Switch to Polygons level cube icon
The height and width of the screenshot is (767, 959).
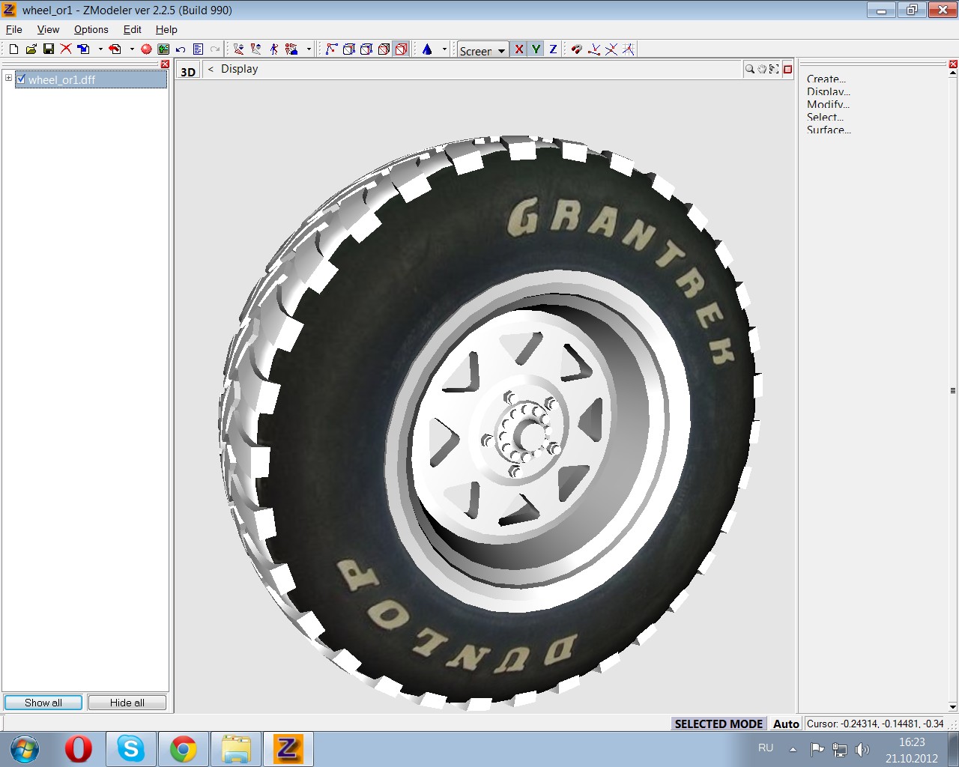[384, 49]
